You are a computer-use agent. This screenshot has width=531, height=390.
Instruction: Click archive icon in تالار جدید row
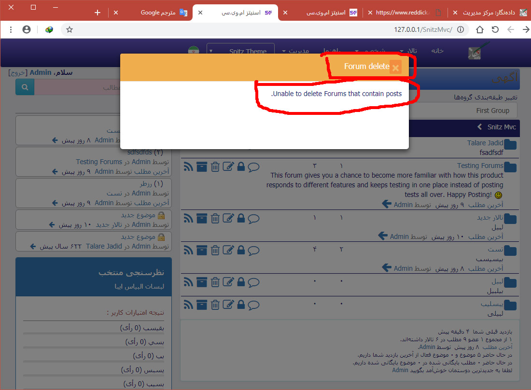tap(202, 219)
